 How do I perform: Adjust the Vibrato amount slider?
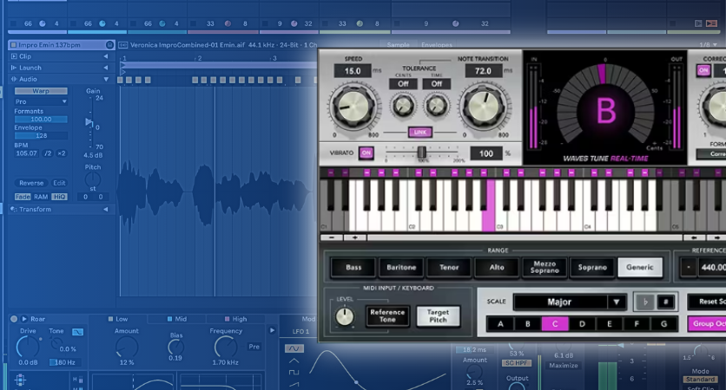pos(422,153)
